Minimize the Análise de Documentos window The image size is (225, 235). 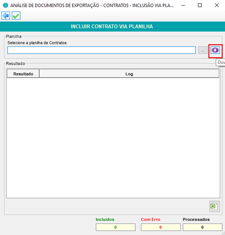tap(183, 6)
